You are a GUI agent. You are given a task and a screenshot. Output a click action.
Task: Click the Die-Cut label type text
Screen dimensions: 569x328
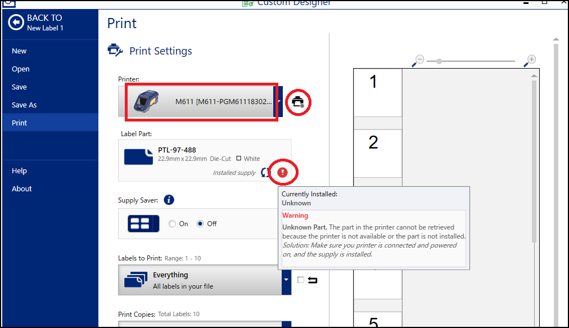220,159
